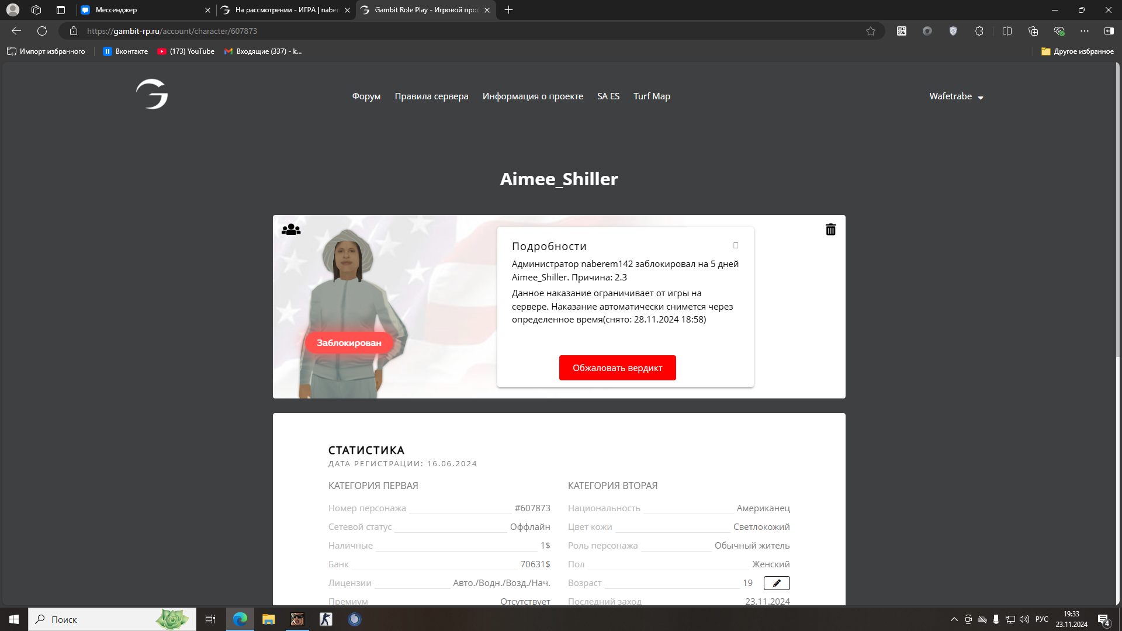Open the Turf Map menu item

pyautogui.click(x=652, y=96)
